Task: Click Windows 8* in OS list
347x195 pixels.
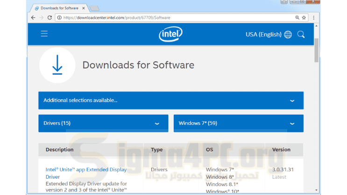Action: click(220, 177)
